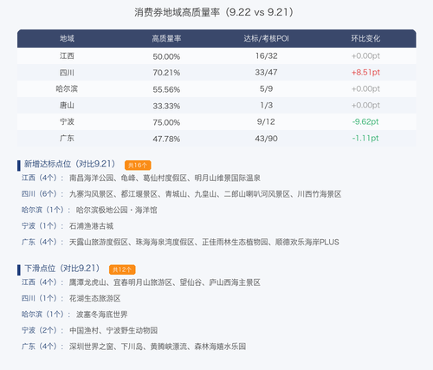Click the 33.33% rate value

tap(166, 106)
